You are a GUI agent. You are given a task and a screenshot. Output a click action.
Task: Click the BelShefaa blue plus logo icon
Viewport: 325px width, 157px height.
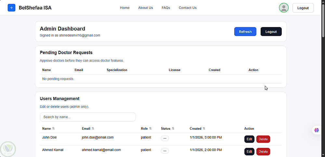point(11,8)
